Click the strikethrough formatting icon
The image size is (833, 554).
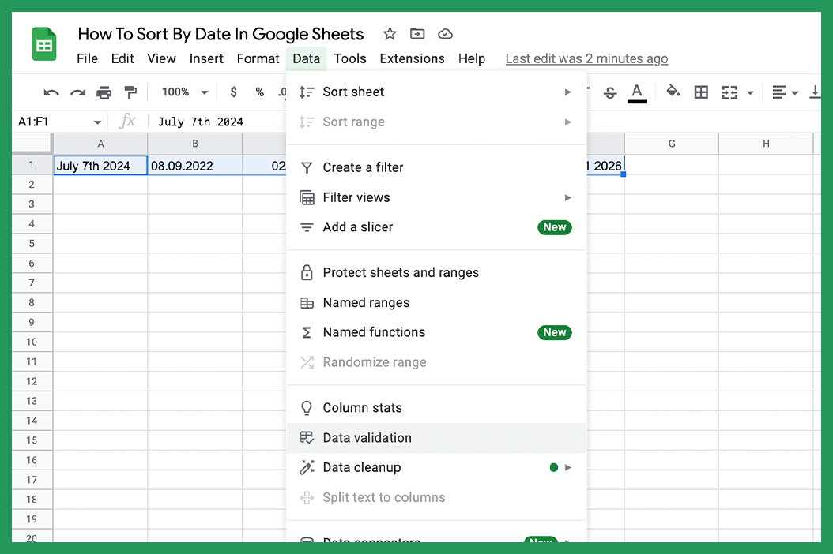(610, 93)
